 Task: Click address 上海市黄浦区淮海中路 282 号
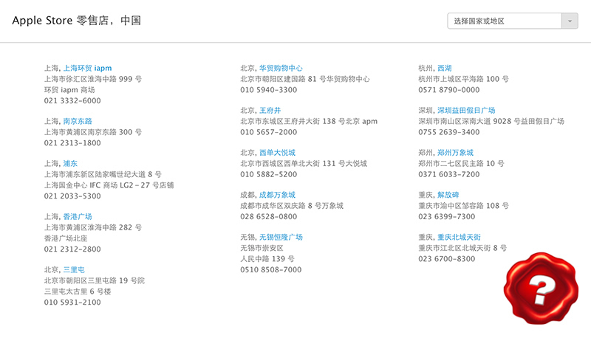(x=93, y=227)
